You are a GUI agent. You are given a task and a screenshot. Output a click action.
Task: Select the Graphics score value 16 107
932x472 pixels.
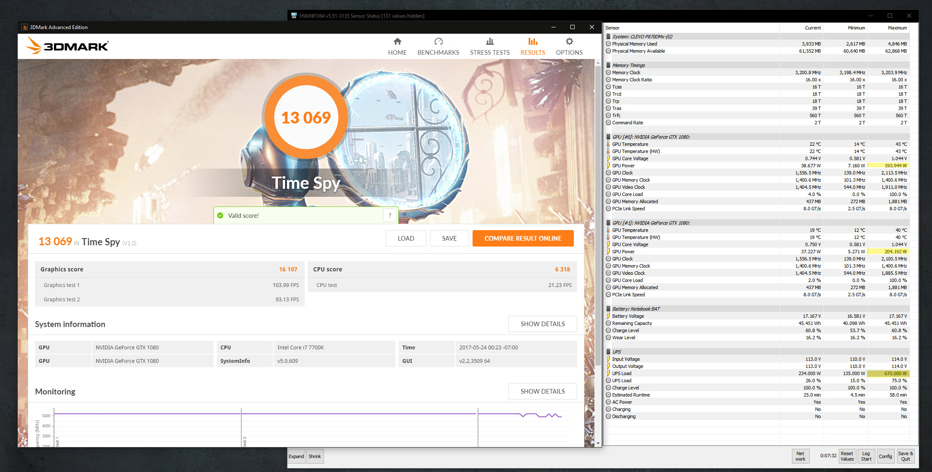[288, 269]
